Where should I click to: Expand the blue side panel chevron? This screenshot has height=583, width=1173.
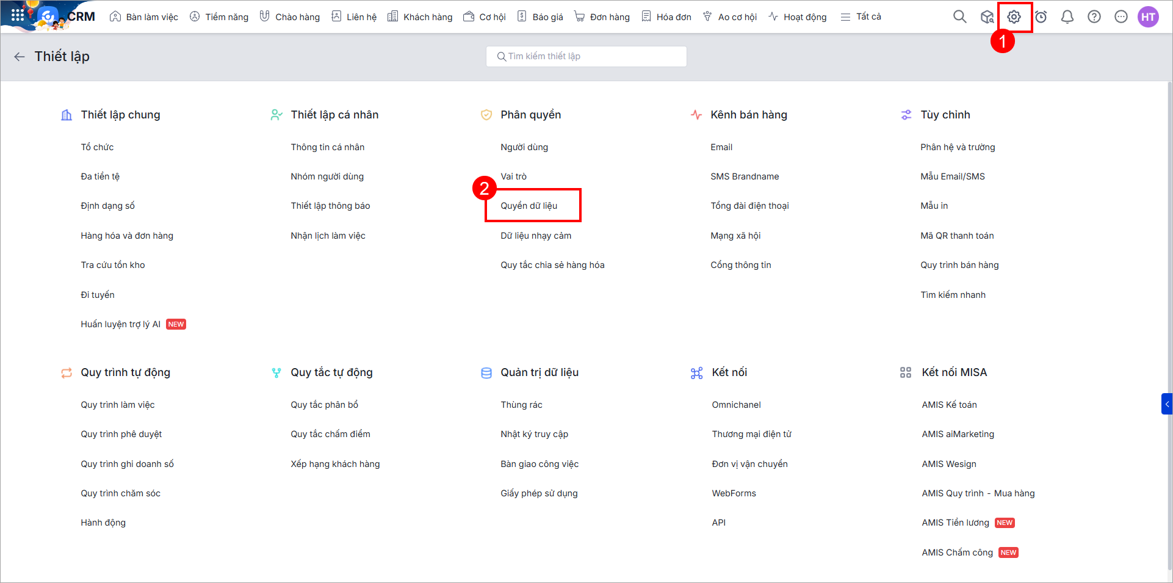[x=1166, y=404]
